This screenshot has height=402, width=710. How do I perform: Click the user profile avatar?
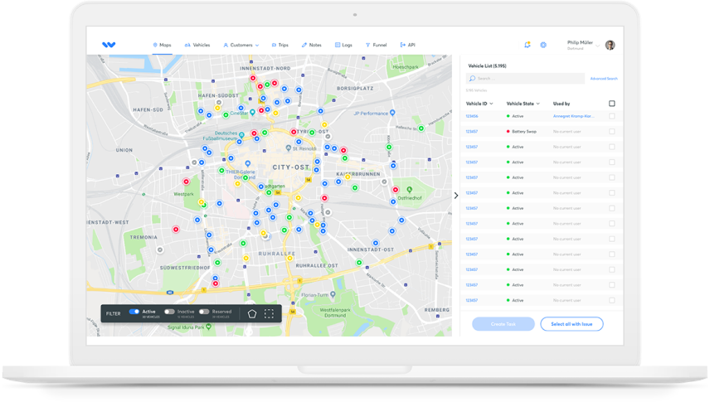[610, 45]
